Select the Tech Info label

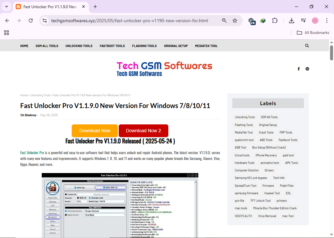279,178
